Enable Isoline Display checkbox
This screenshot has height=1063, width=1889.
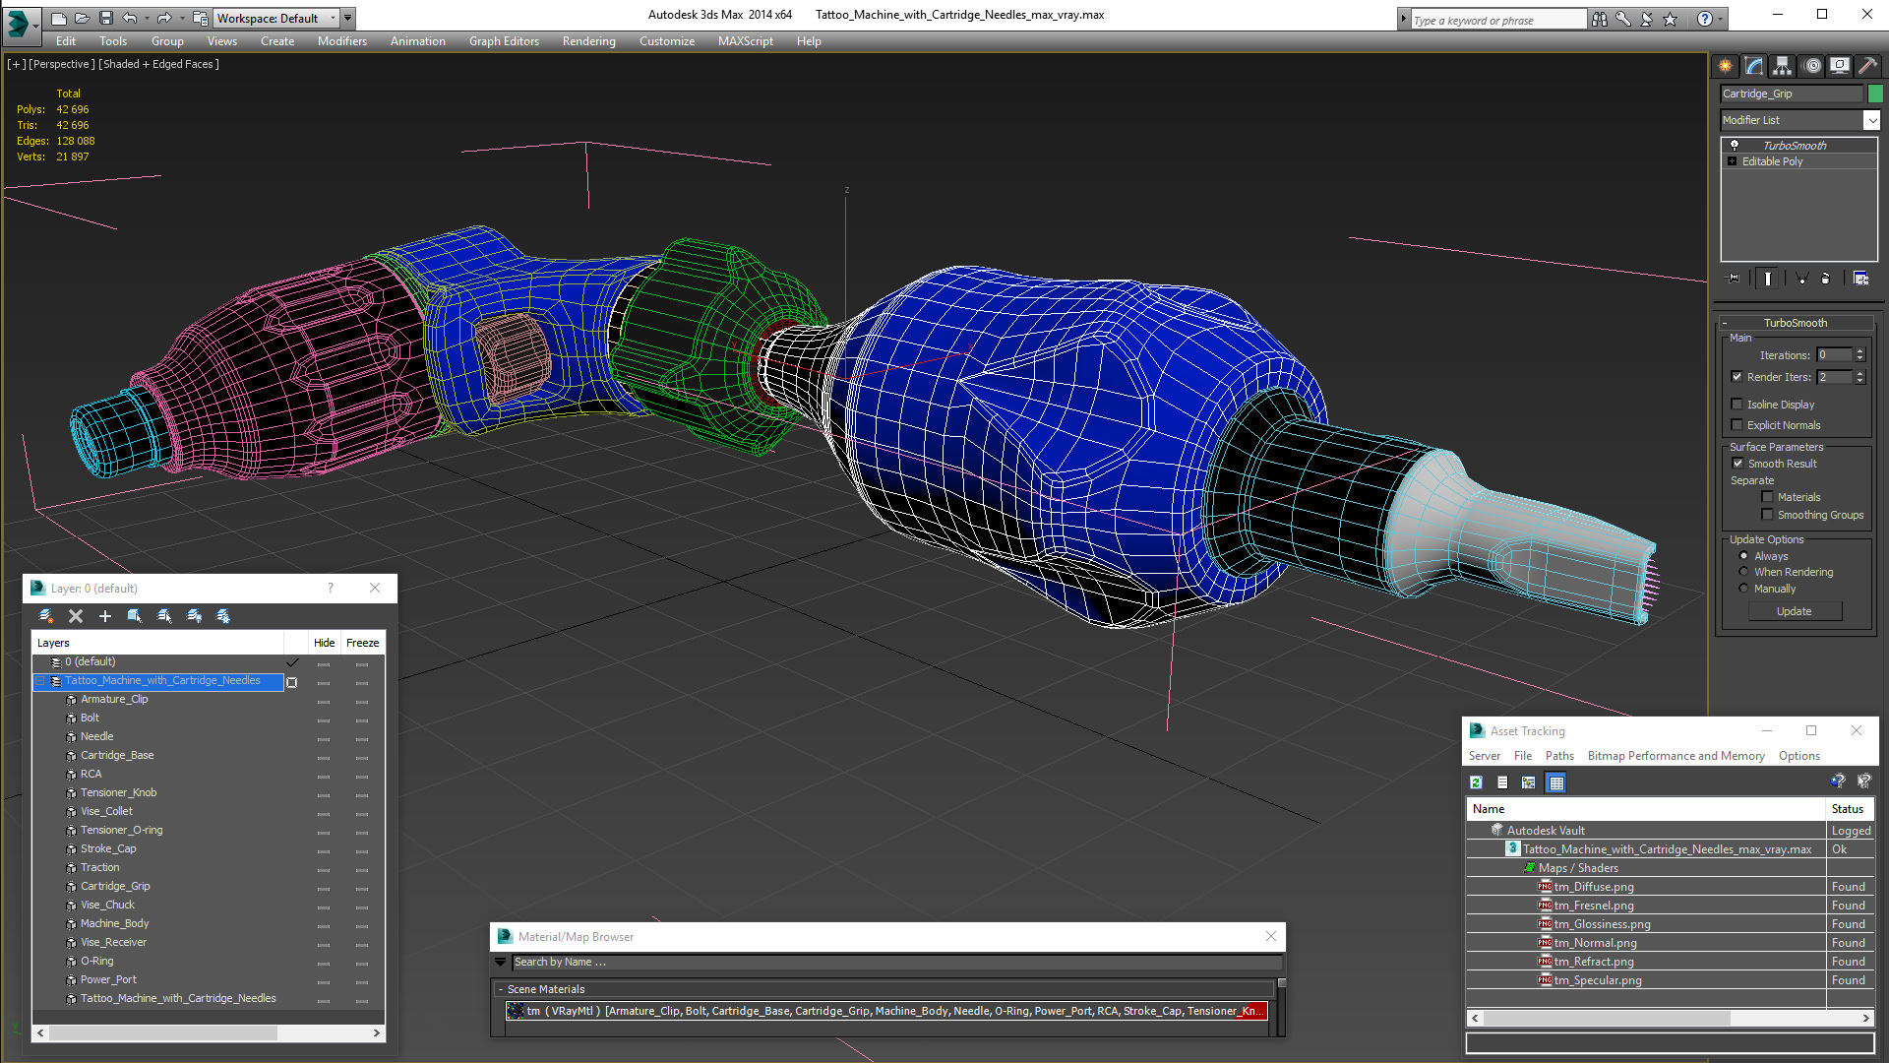[1737, 405]
